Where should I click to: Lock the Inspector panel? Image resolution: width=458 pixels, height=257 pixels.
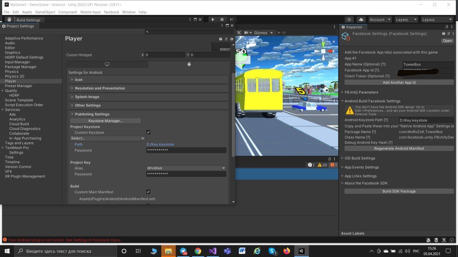click(447, 27)
